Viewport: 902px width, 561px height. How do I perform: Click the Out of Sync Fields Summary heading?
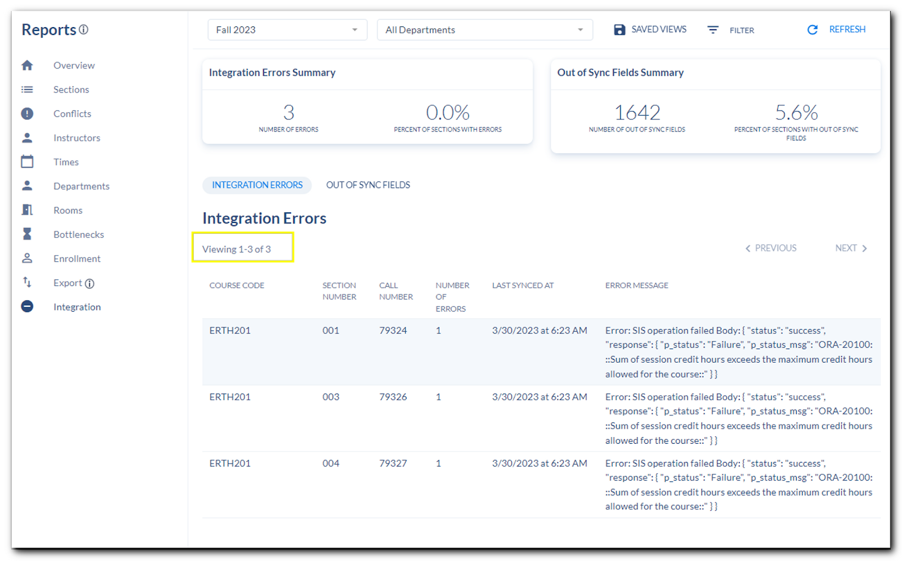[x=620, y=73]
